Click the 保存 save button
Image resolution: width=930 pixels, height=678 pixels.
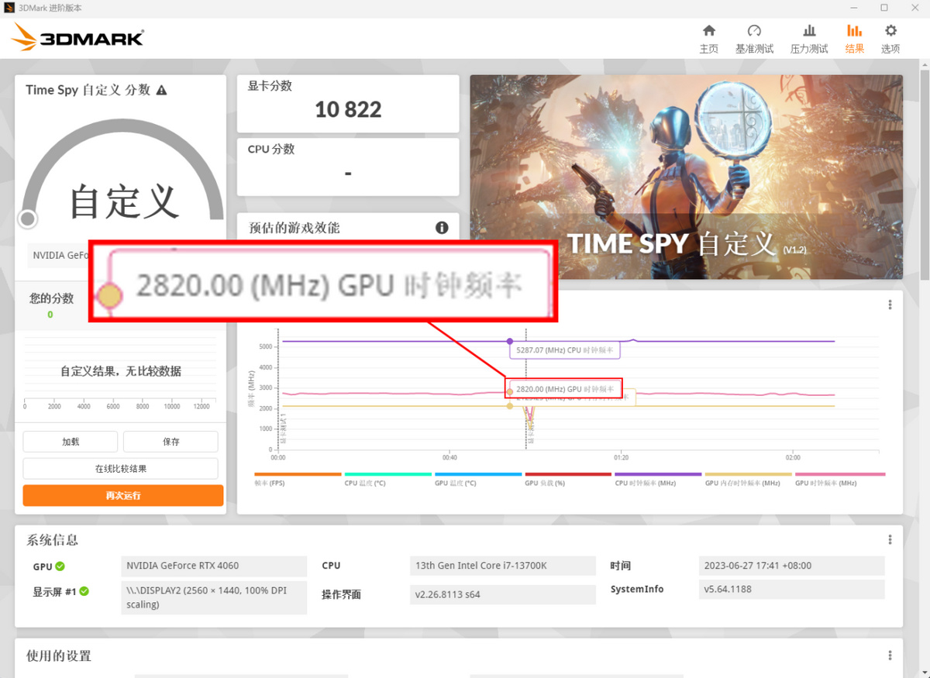tap(170, 442)
